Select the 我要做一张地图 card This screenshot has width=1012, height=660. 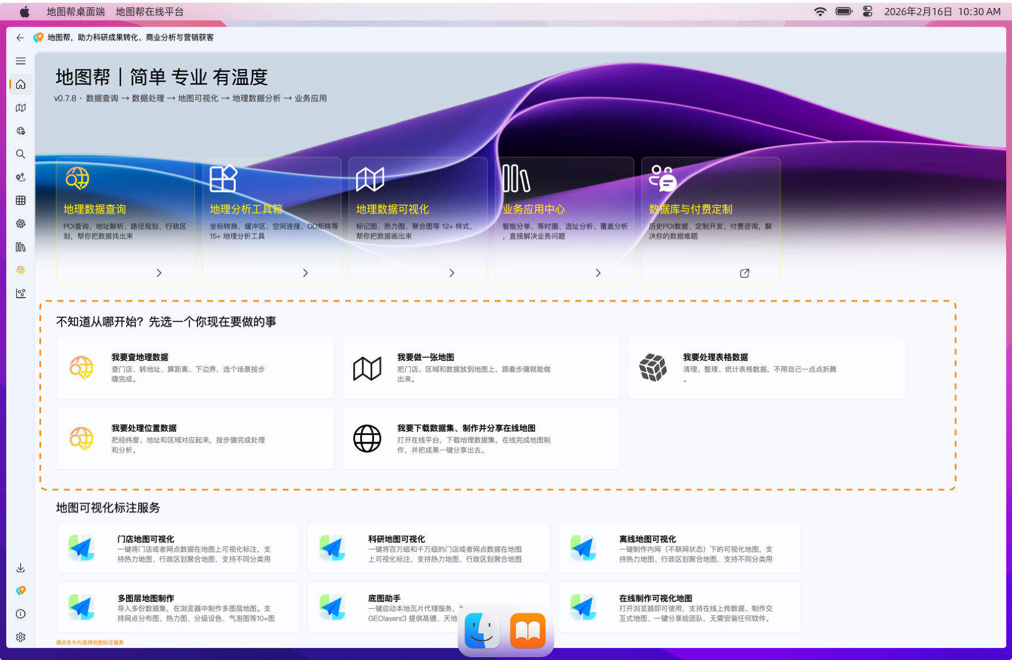[480, 367]
